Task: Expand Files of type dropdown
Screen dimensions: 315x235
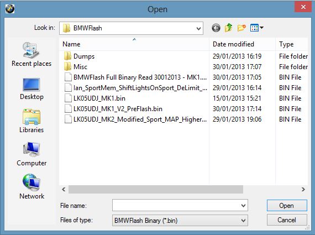Action: (x=243, y=221)
